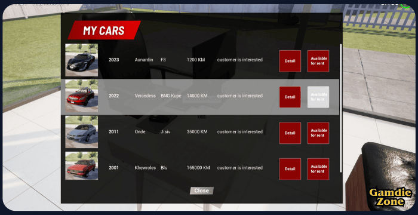Toggle Available for rent on Onde Jisiv

[318, 133]
